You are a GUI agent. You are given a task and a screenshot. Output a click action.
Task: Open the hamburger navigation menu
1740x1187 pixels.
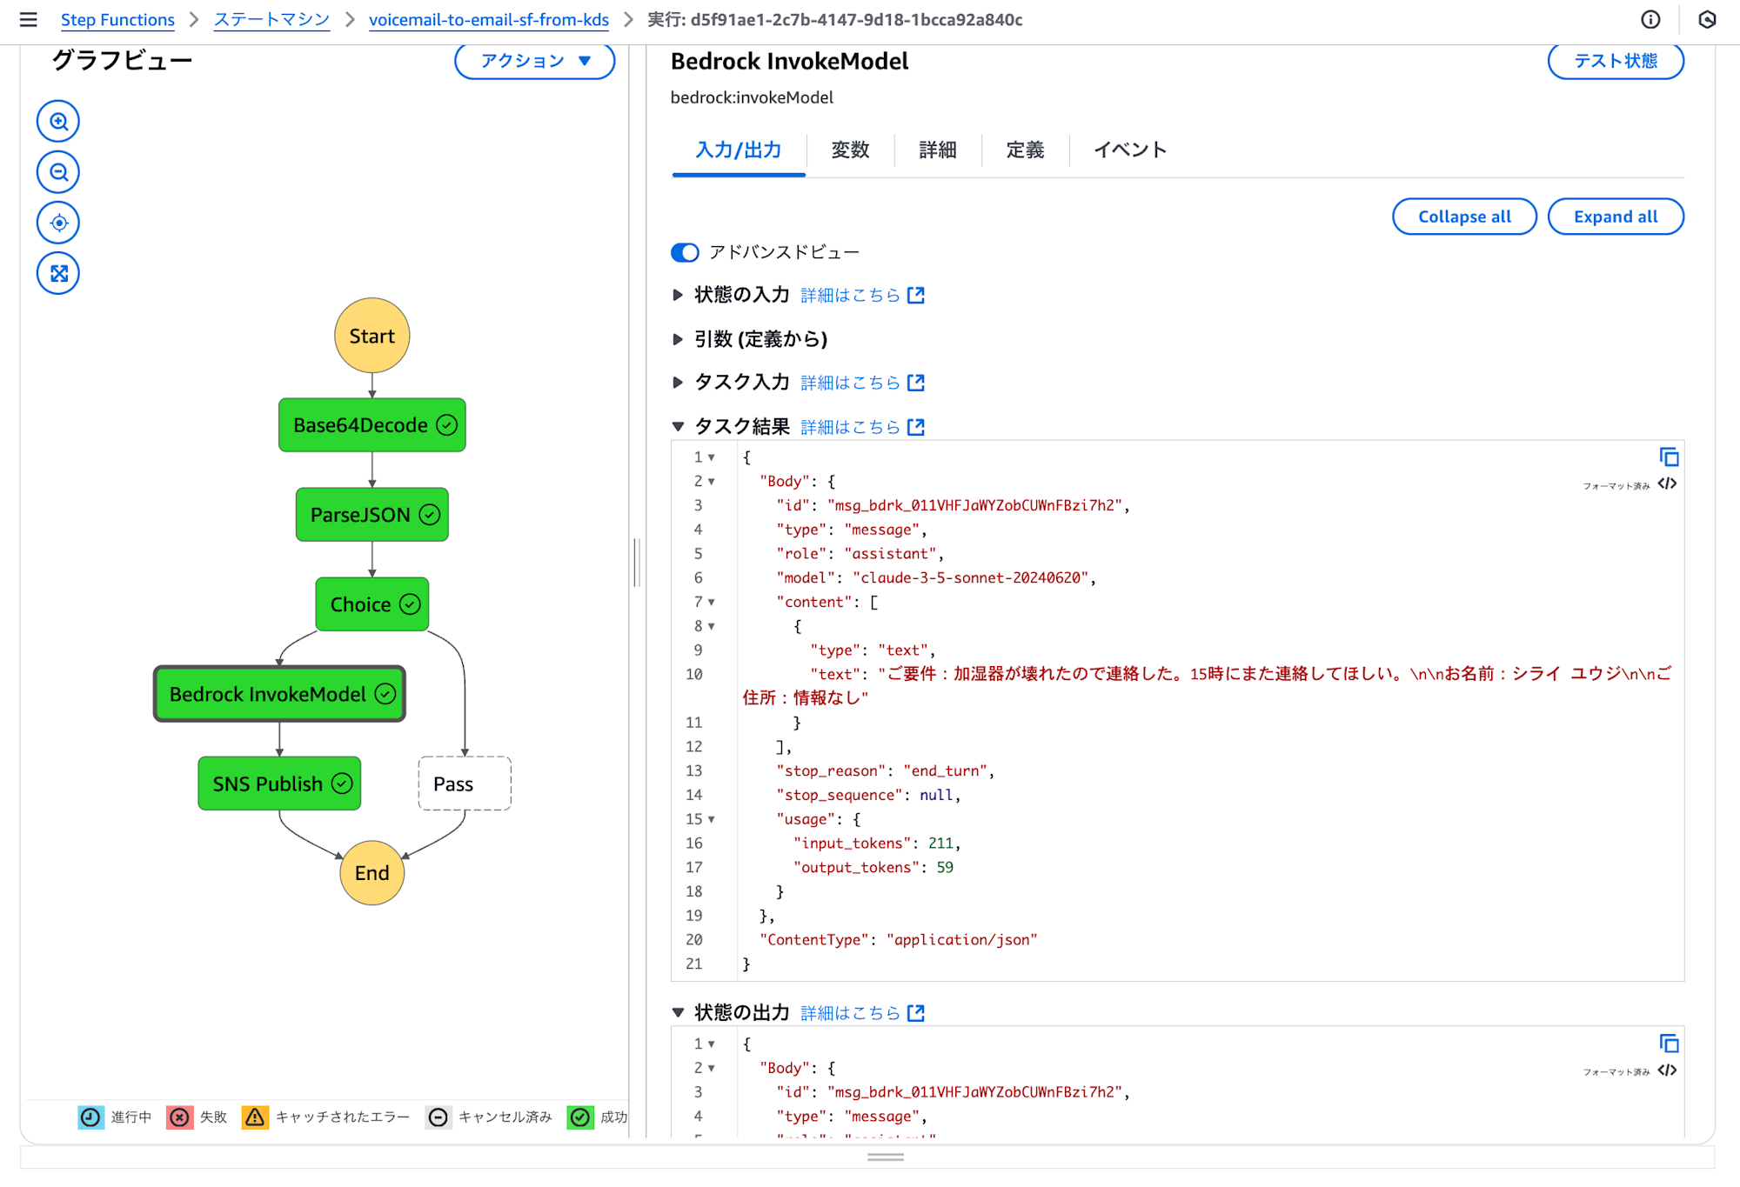point(29,19)
